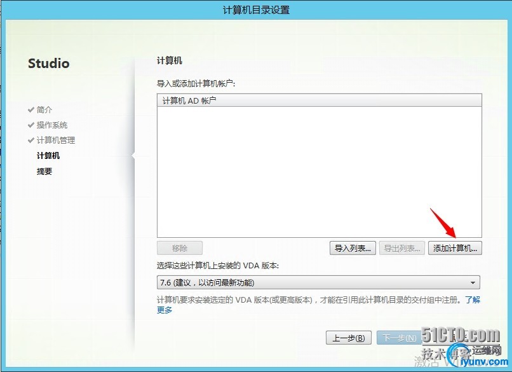Click the Studio heading text
512x372 pixels.
(49, 63)
